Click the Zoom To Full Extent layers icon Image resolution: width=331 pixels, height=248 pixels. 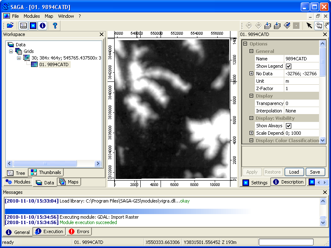(x=268, y=26)
